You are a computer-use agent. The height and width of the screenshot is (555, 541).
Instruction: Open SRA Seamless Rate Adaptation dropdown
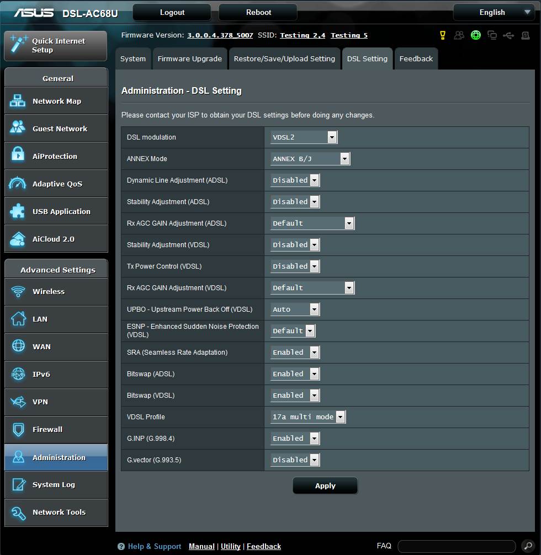click(295, 352)
